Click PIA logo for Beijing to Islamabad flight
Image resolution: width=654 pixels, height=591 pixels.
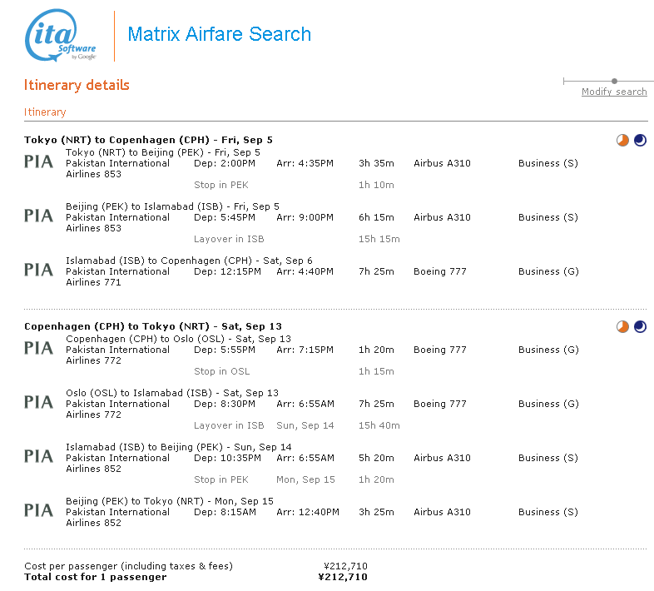(39, 216)
